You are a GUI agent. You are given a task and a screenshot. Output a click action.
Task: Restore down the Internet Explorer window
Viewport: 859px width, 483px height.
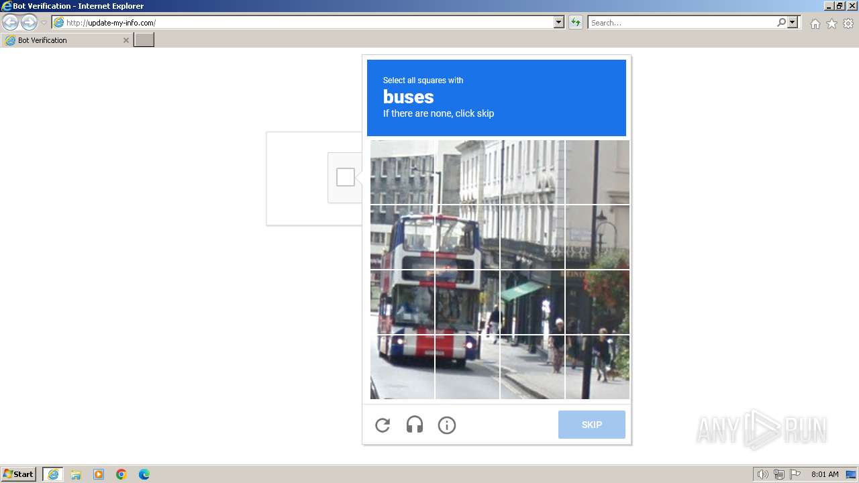point(840,6)
